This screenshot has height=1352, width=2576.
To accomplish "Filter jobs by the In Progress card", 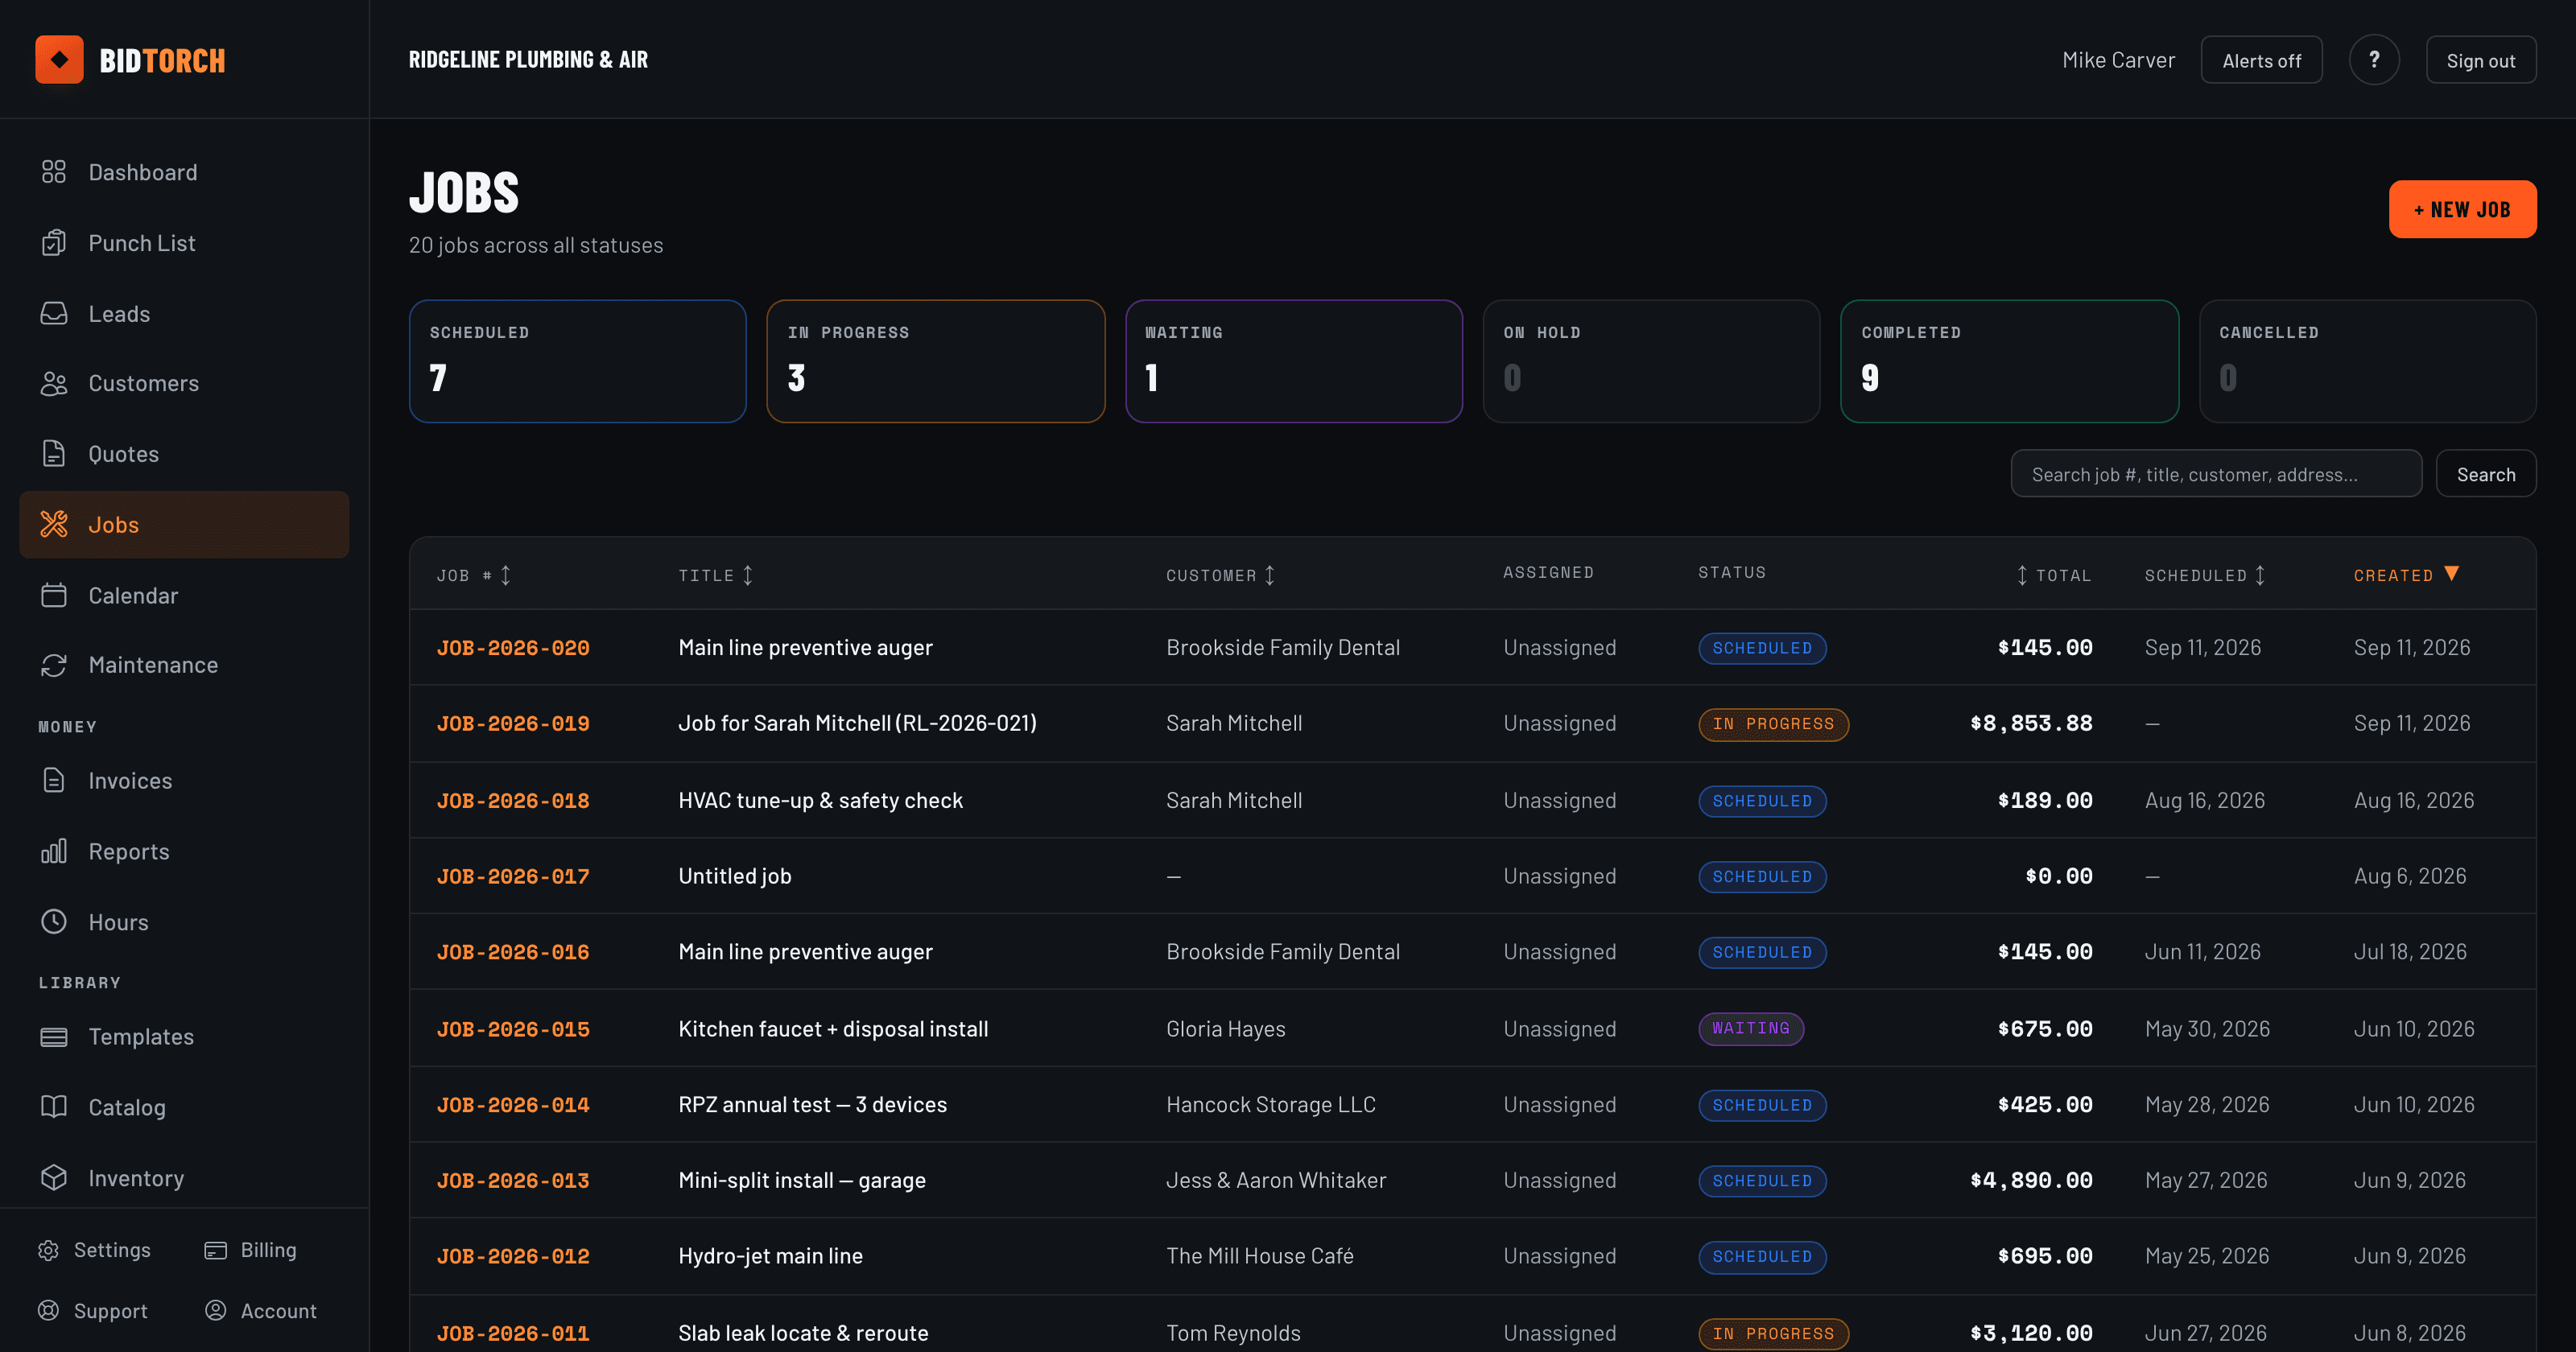I will point(936,361).
